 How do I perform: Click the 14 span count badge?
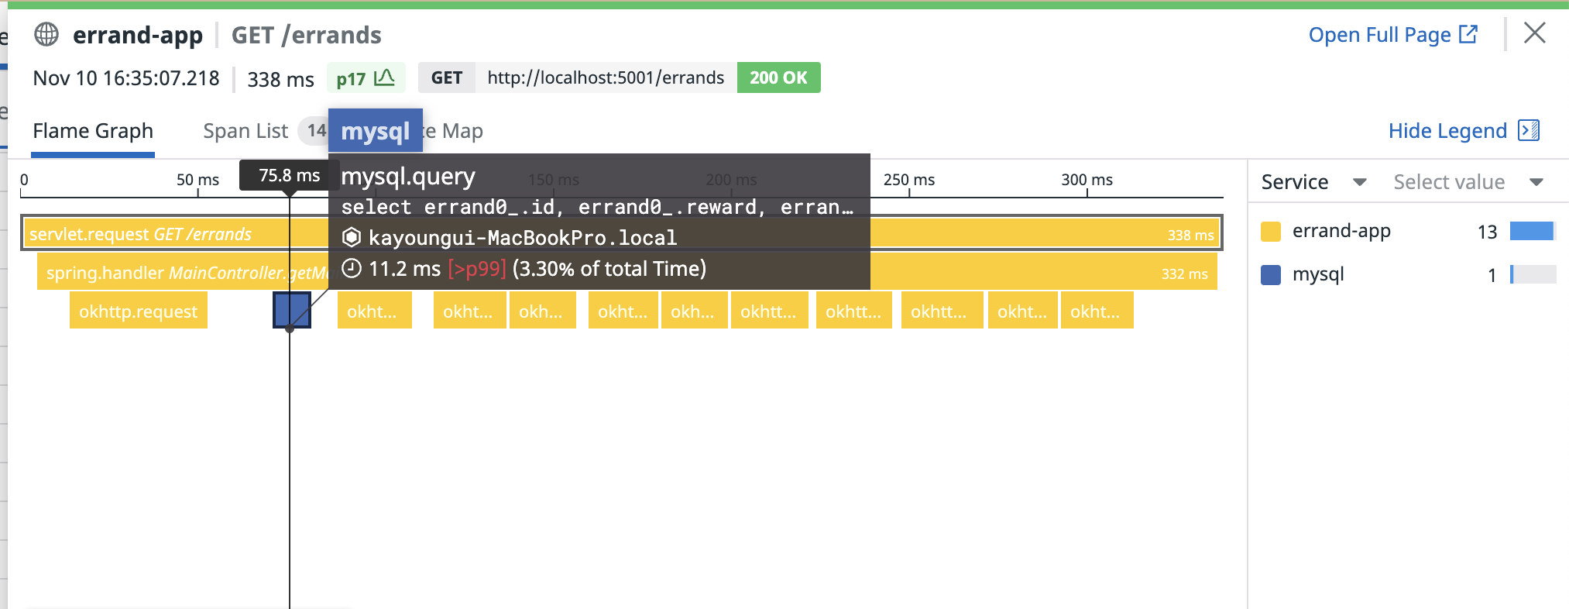click(x=316, y=130)
